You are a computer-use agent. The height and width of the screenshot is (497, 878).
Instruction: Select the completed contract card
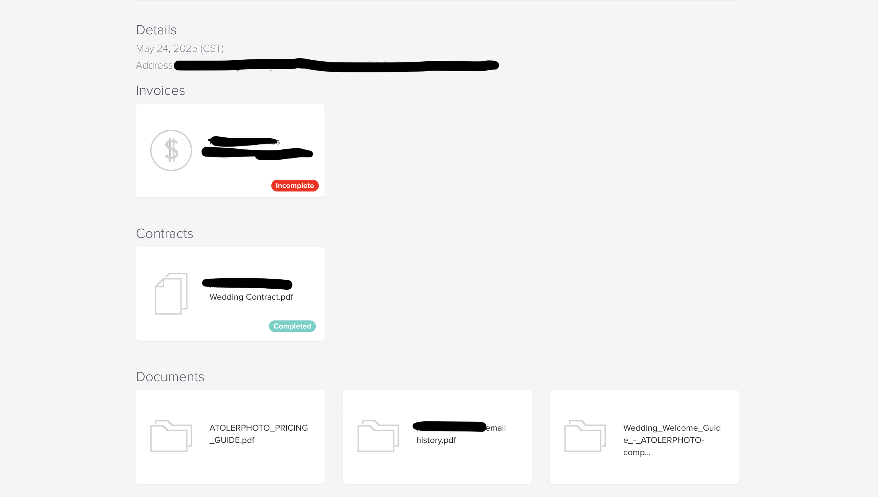230,294
